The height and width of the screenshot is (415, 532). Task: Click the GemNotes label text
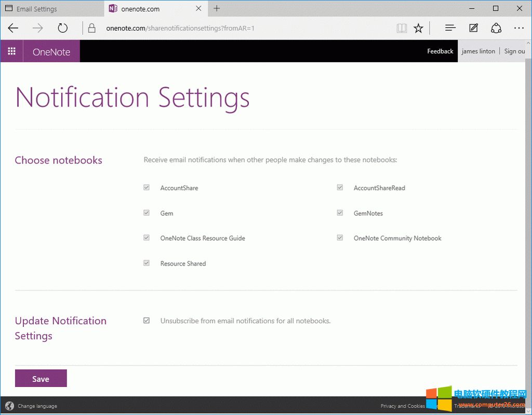pos(368,213)
